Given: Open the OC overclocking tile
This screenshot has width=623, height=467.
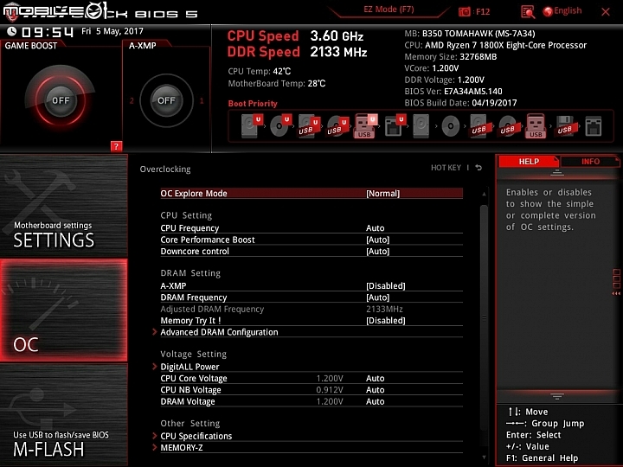Looking at the screenshot, I should point(63,310).
